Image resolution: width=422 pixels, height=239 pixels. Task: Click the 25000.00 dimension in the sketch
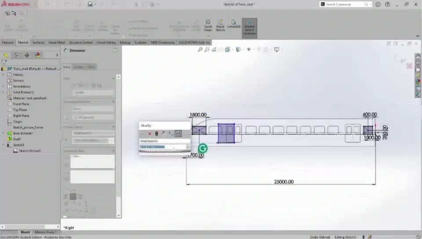[284, 182]
